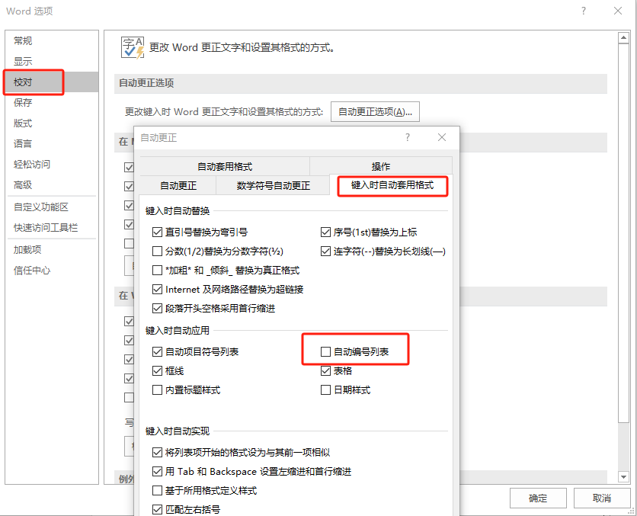Click the AutoCorrect dialog help question mark
Viewport: 637px width, 516px height.
pos(408,137)
